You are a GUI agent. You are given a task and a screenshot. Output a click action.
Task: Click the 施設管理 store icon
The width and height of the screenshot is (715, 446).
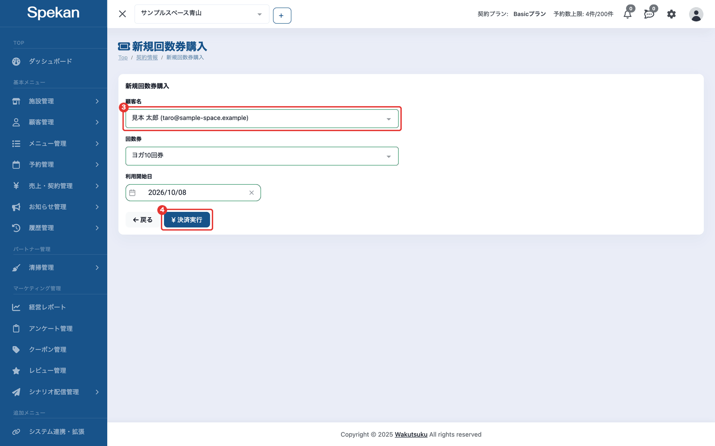(x=16, y=101)
